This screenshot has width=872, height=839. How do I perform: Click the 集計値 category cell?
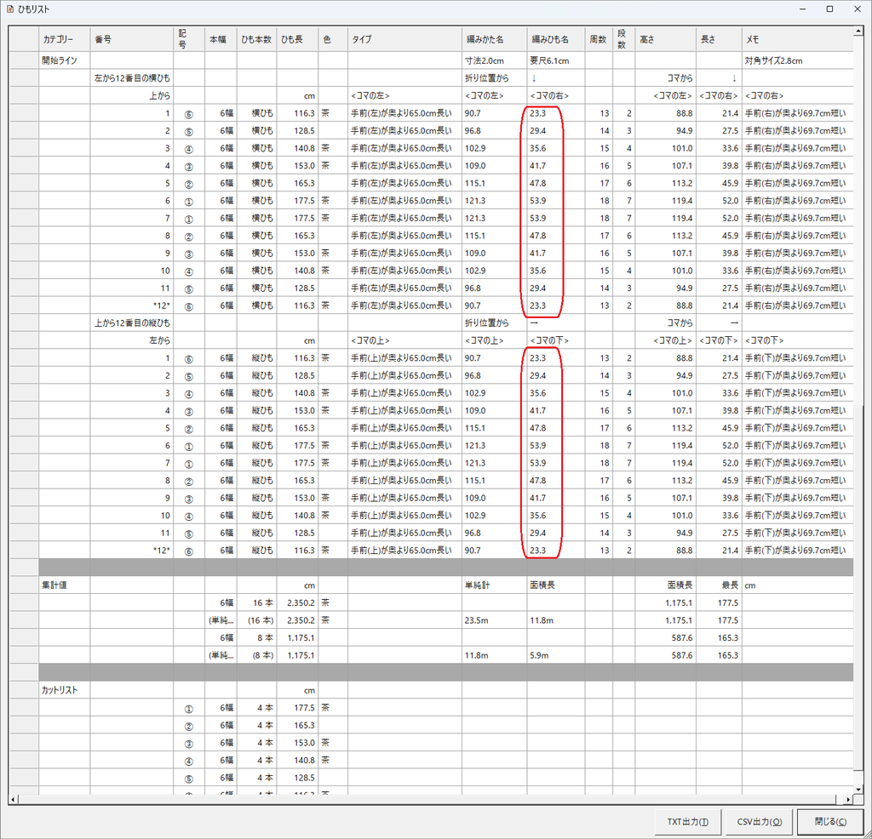click(x=65, y=585)
